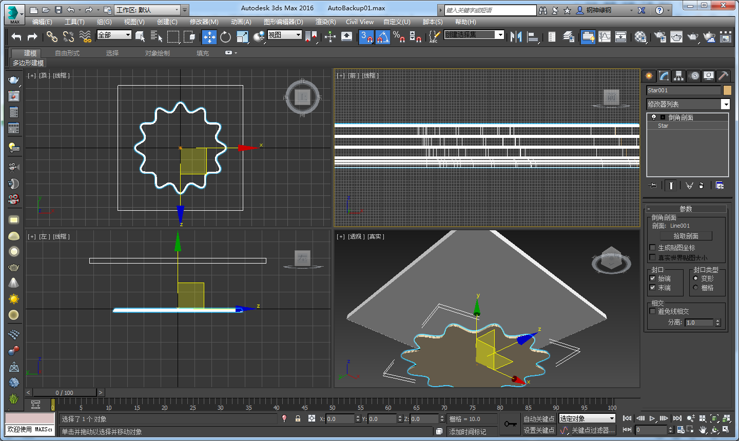Click the Star001 object name field

click(684, 90)
